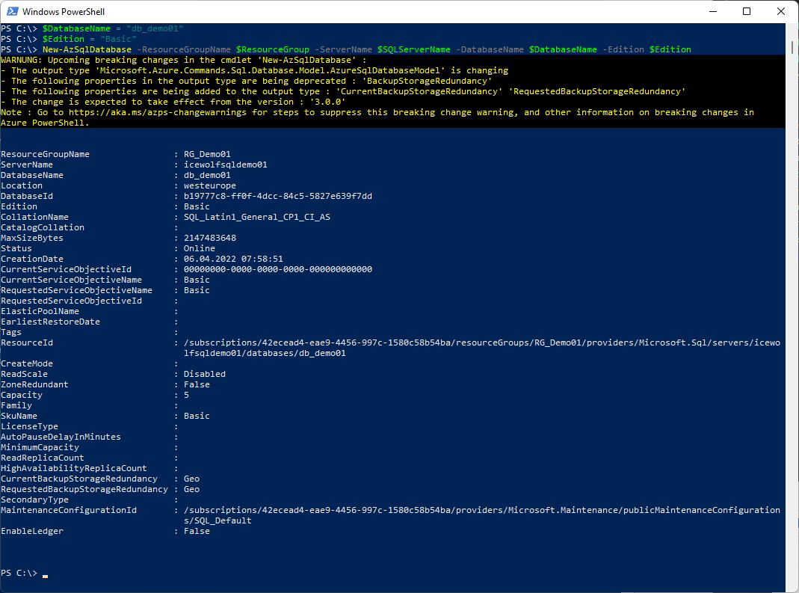The width and height of the screenshot is (799, 593).
Task: Click the db_demo01 DatabaseName value
Action: 207,175
